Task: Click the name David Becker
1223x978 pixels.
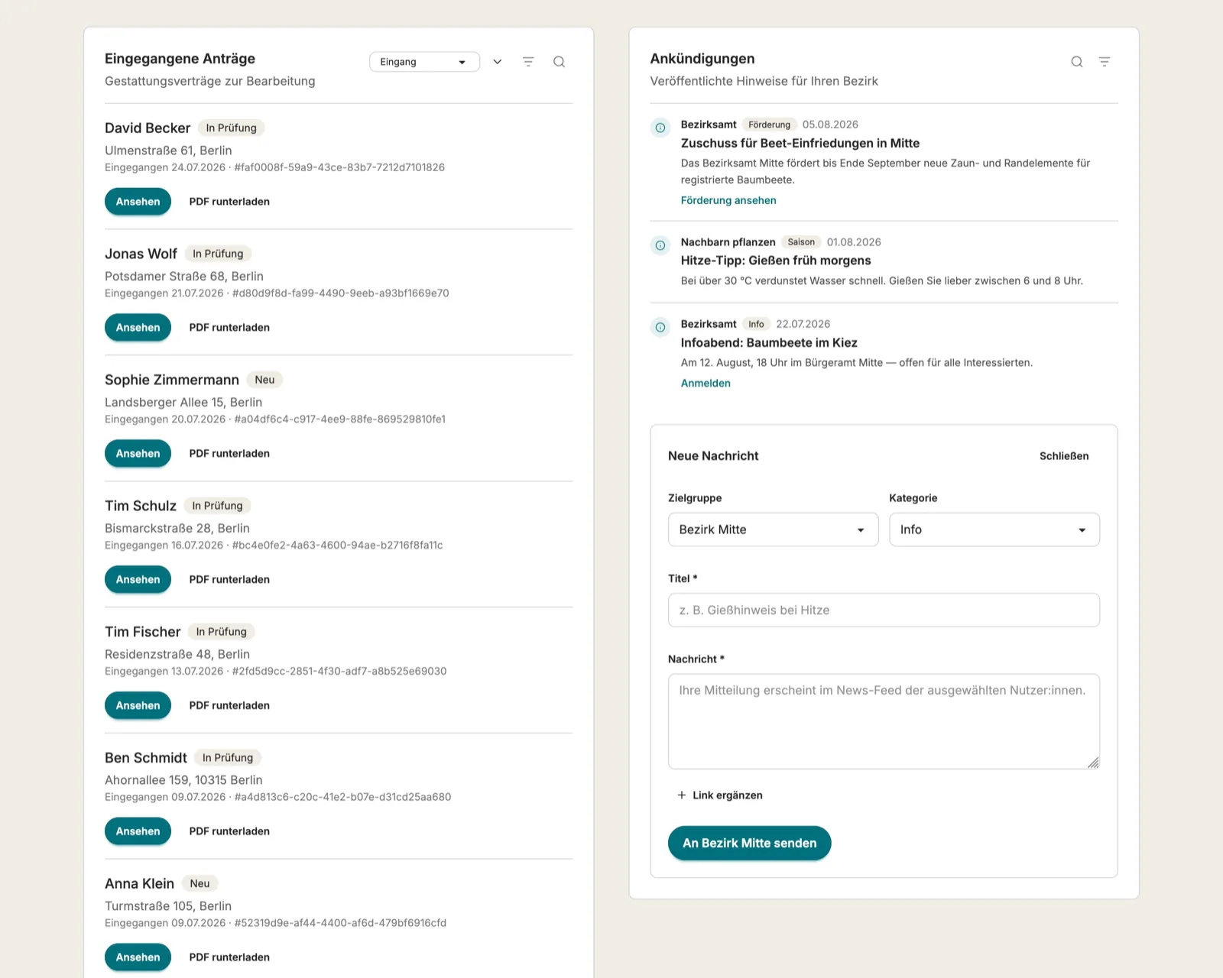Action: pos(148,128)
